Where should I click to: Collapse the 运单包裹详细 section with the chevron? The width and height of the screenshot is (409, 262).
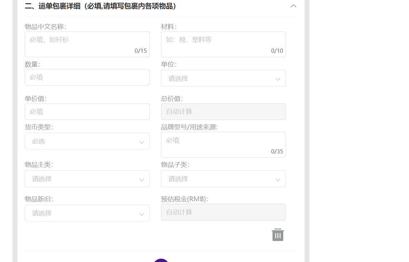[x=293, y=6]
